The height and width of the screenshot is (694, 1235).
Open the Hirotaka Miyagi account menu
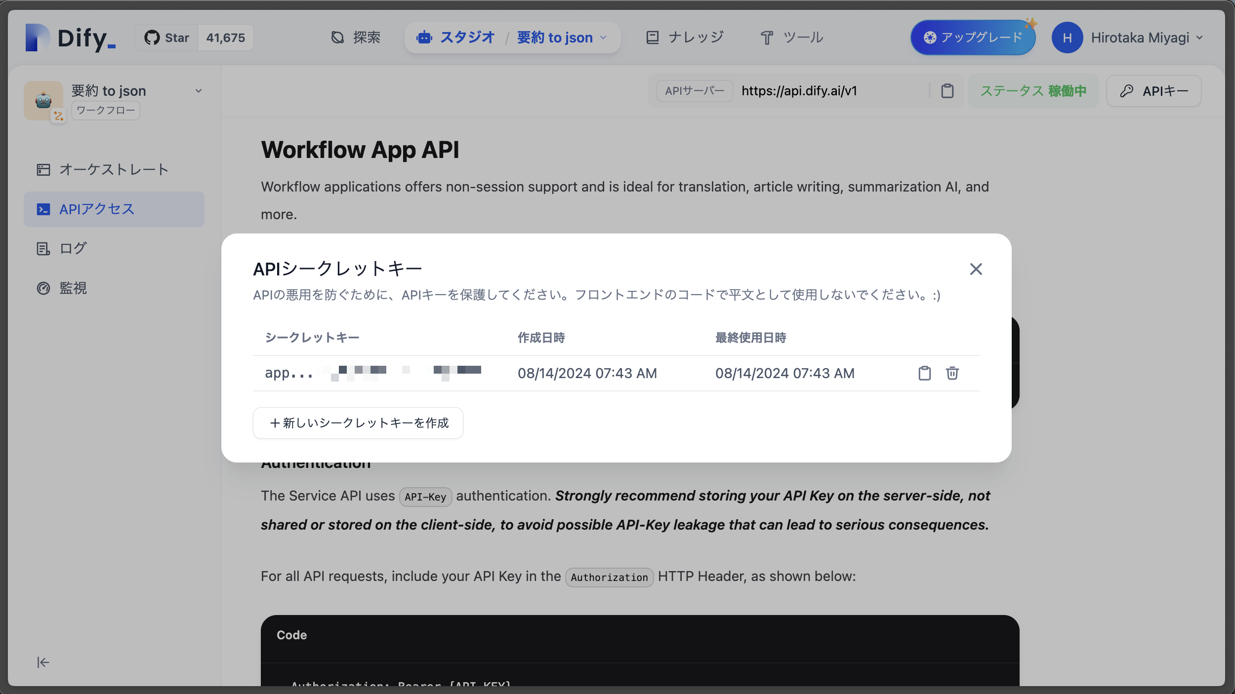coord(1147,38)
